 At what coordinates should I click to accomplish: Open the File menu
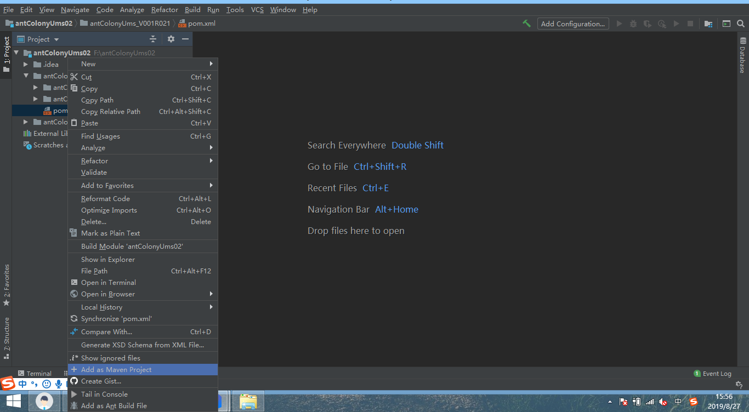coord(8,10)
